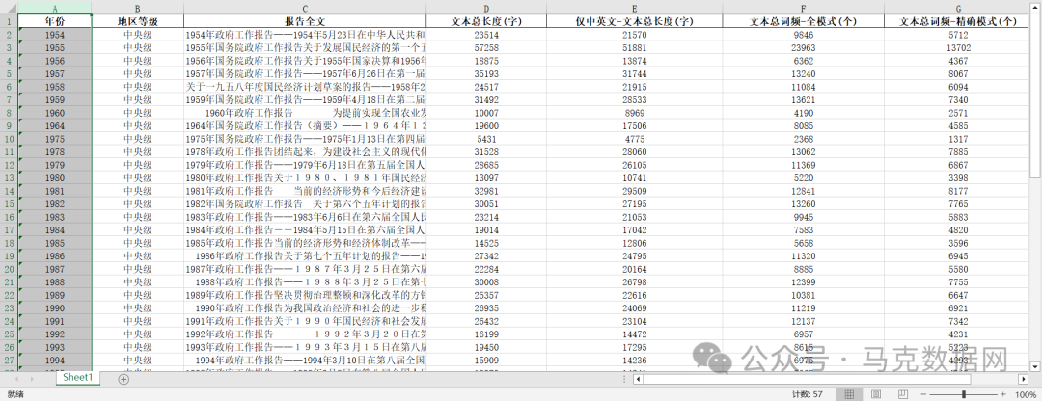
Task: Select 文本总词频-精确模式(个) header cell
Action: [x=958, y=21]
